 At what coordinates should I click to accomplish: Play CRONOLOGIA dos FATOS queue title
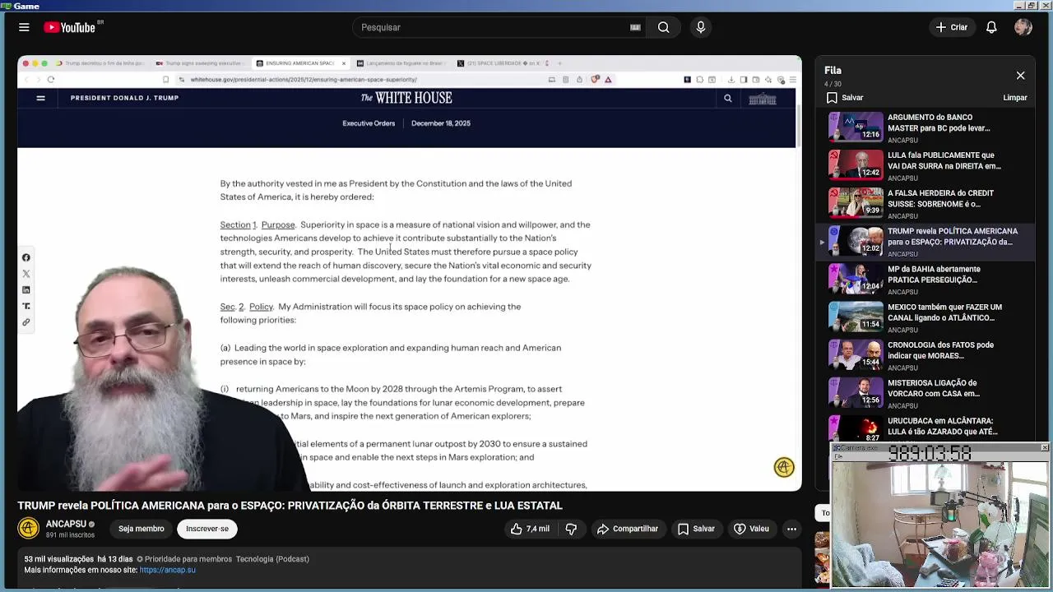[940, 350]
